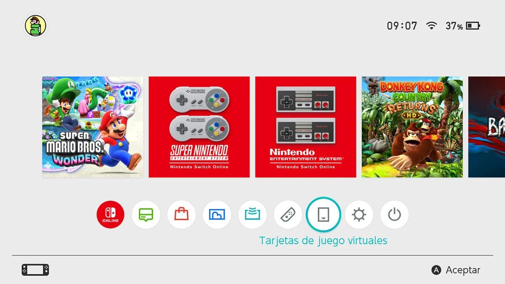
Task: Click the A button Aceptar prompt
Action: (x=456, y=270)
